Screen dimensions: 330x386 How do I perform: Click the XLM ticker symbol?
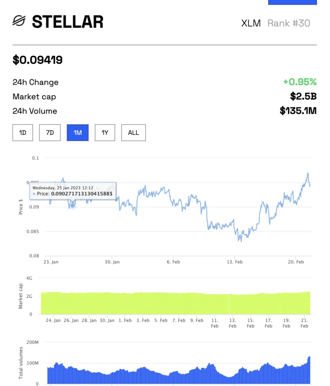point(251,23)
